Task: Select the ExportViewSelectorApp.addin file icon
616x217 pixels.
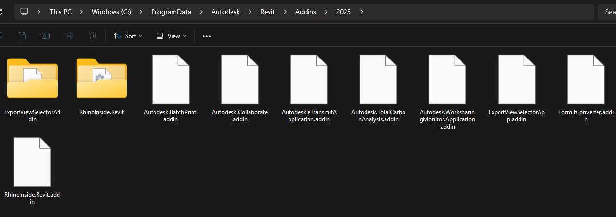Action: [517, 79]
